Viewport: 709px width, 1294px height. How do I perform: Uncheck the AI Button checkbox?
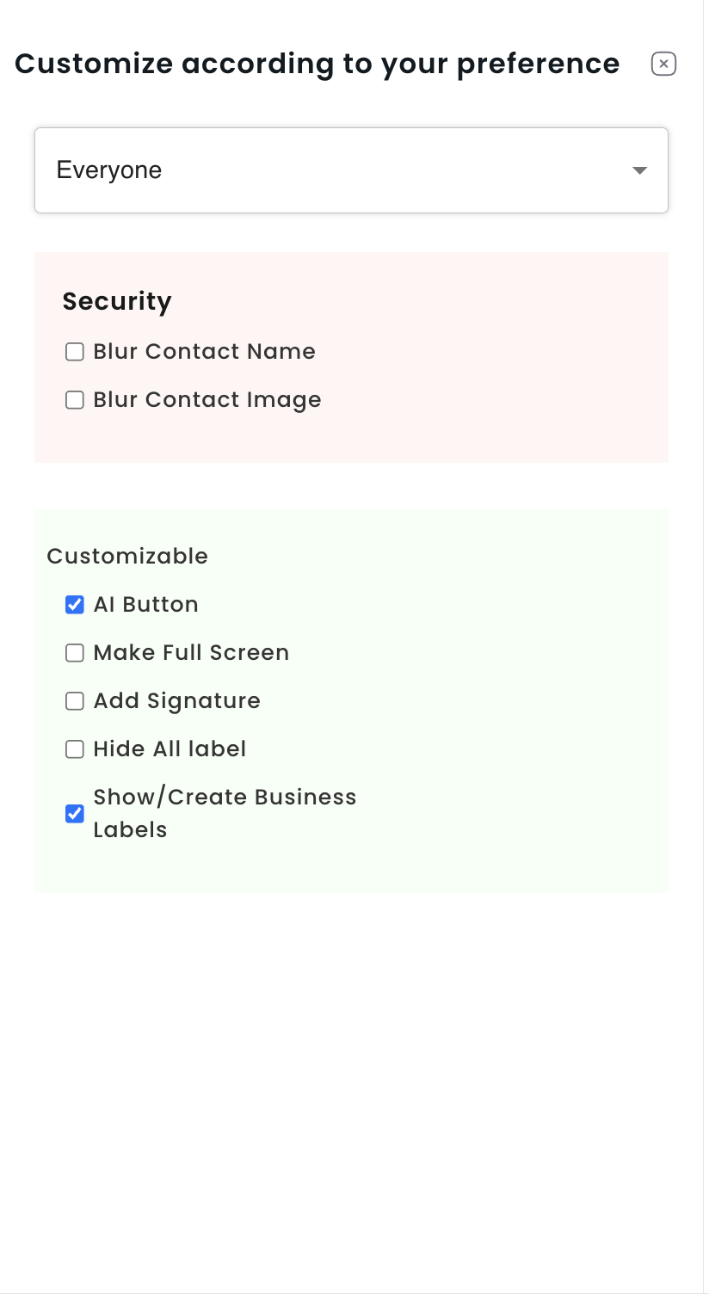click(75, 605)
